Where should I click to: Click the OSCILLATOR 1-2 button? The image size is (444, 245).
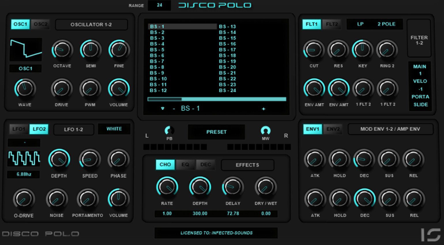[91, 24]
